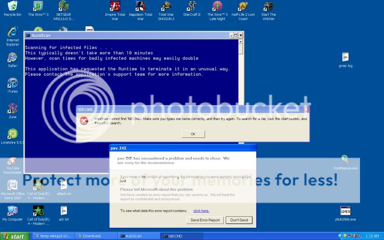Screen dimensions: 384x240
Task: Open the gmer.log file
Action: click(345, 57)
